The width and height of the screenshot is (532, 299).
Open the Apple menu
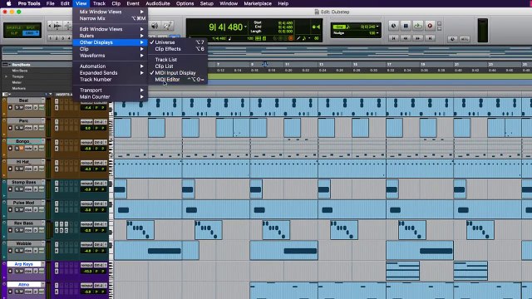coord(8,3)
